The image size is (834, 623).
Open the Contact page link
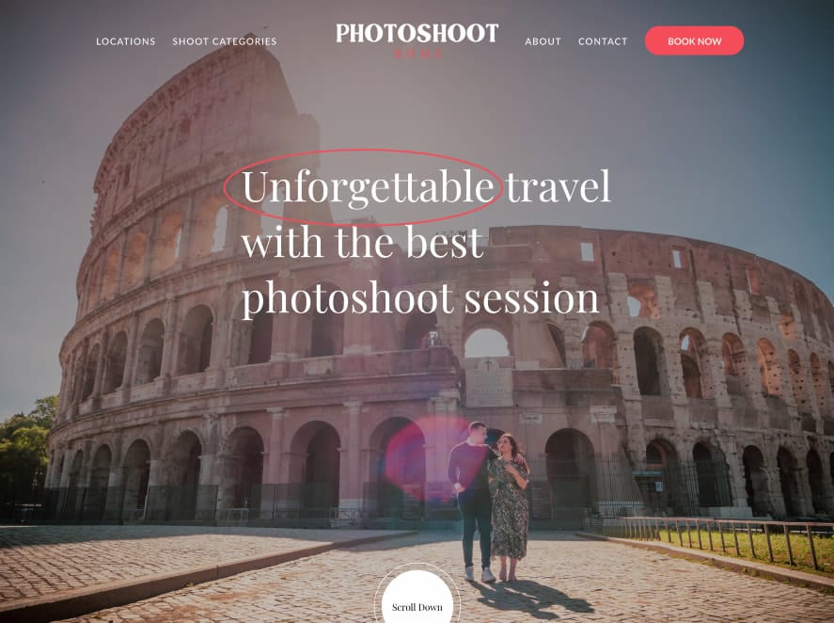[x=603, y=41]
